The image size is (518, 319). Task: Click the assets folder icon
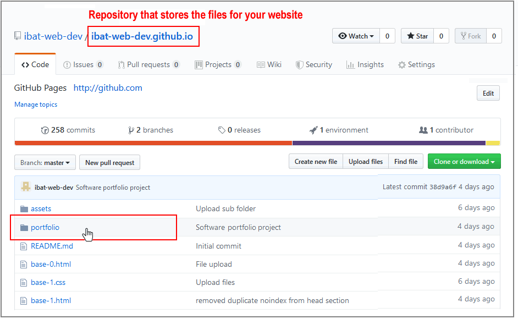coord(24,209)
